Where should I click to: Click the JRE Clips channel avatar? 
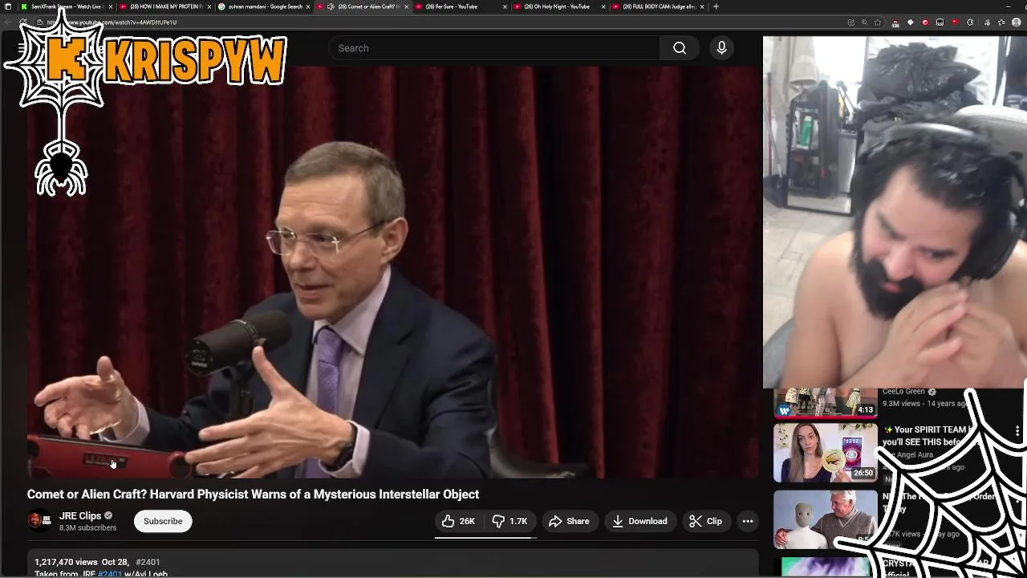click(x=39, y=521)
